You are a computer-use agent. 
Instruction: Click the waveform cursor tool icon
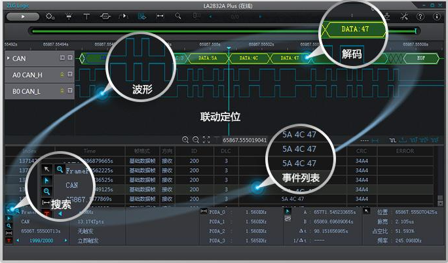pyautogui.click(x=123, y=16)
